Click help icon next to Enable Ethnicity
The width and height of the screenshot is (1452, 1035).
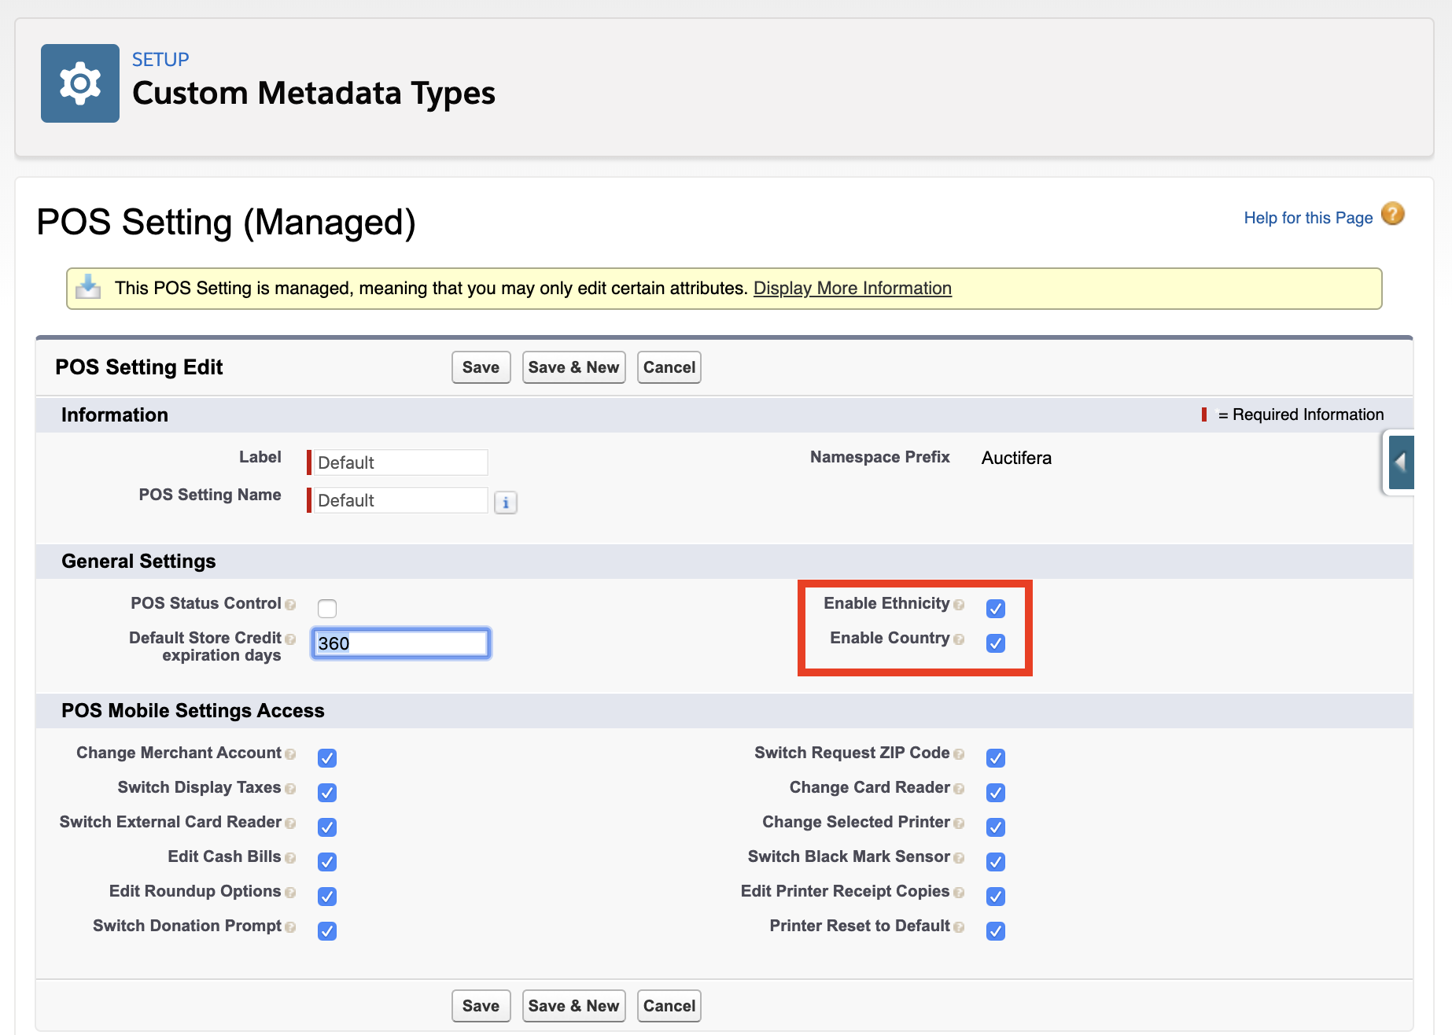pyautogui.click(x=958, y=605)
